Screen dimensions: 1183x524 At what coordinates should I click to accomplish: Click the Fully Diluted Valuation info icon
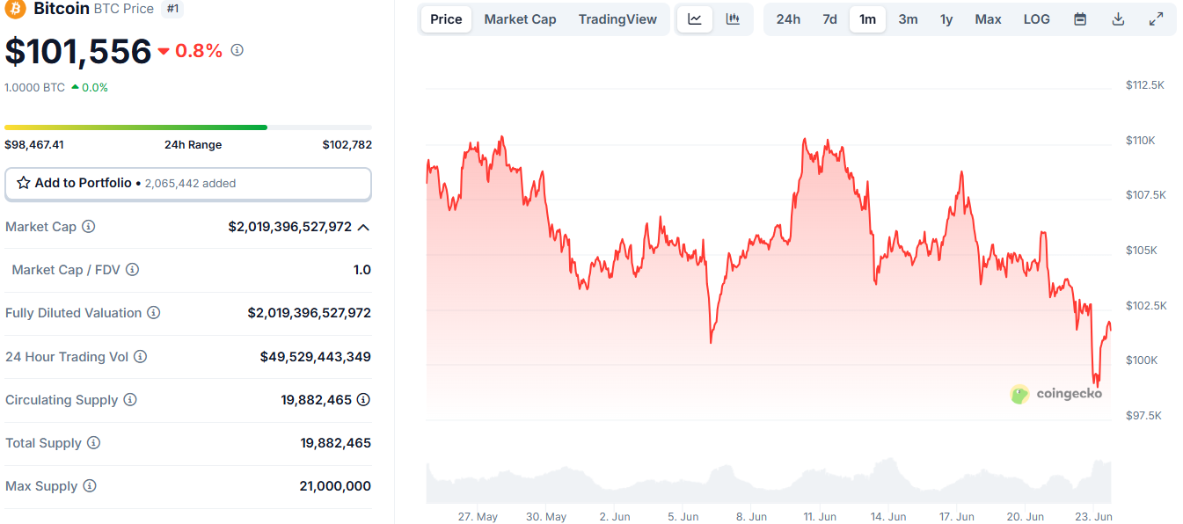point(153,313)
